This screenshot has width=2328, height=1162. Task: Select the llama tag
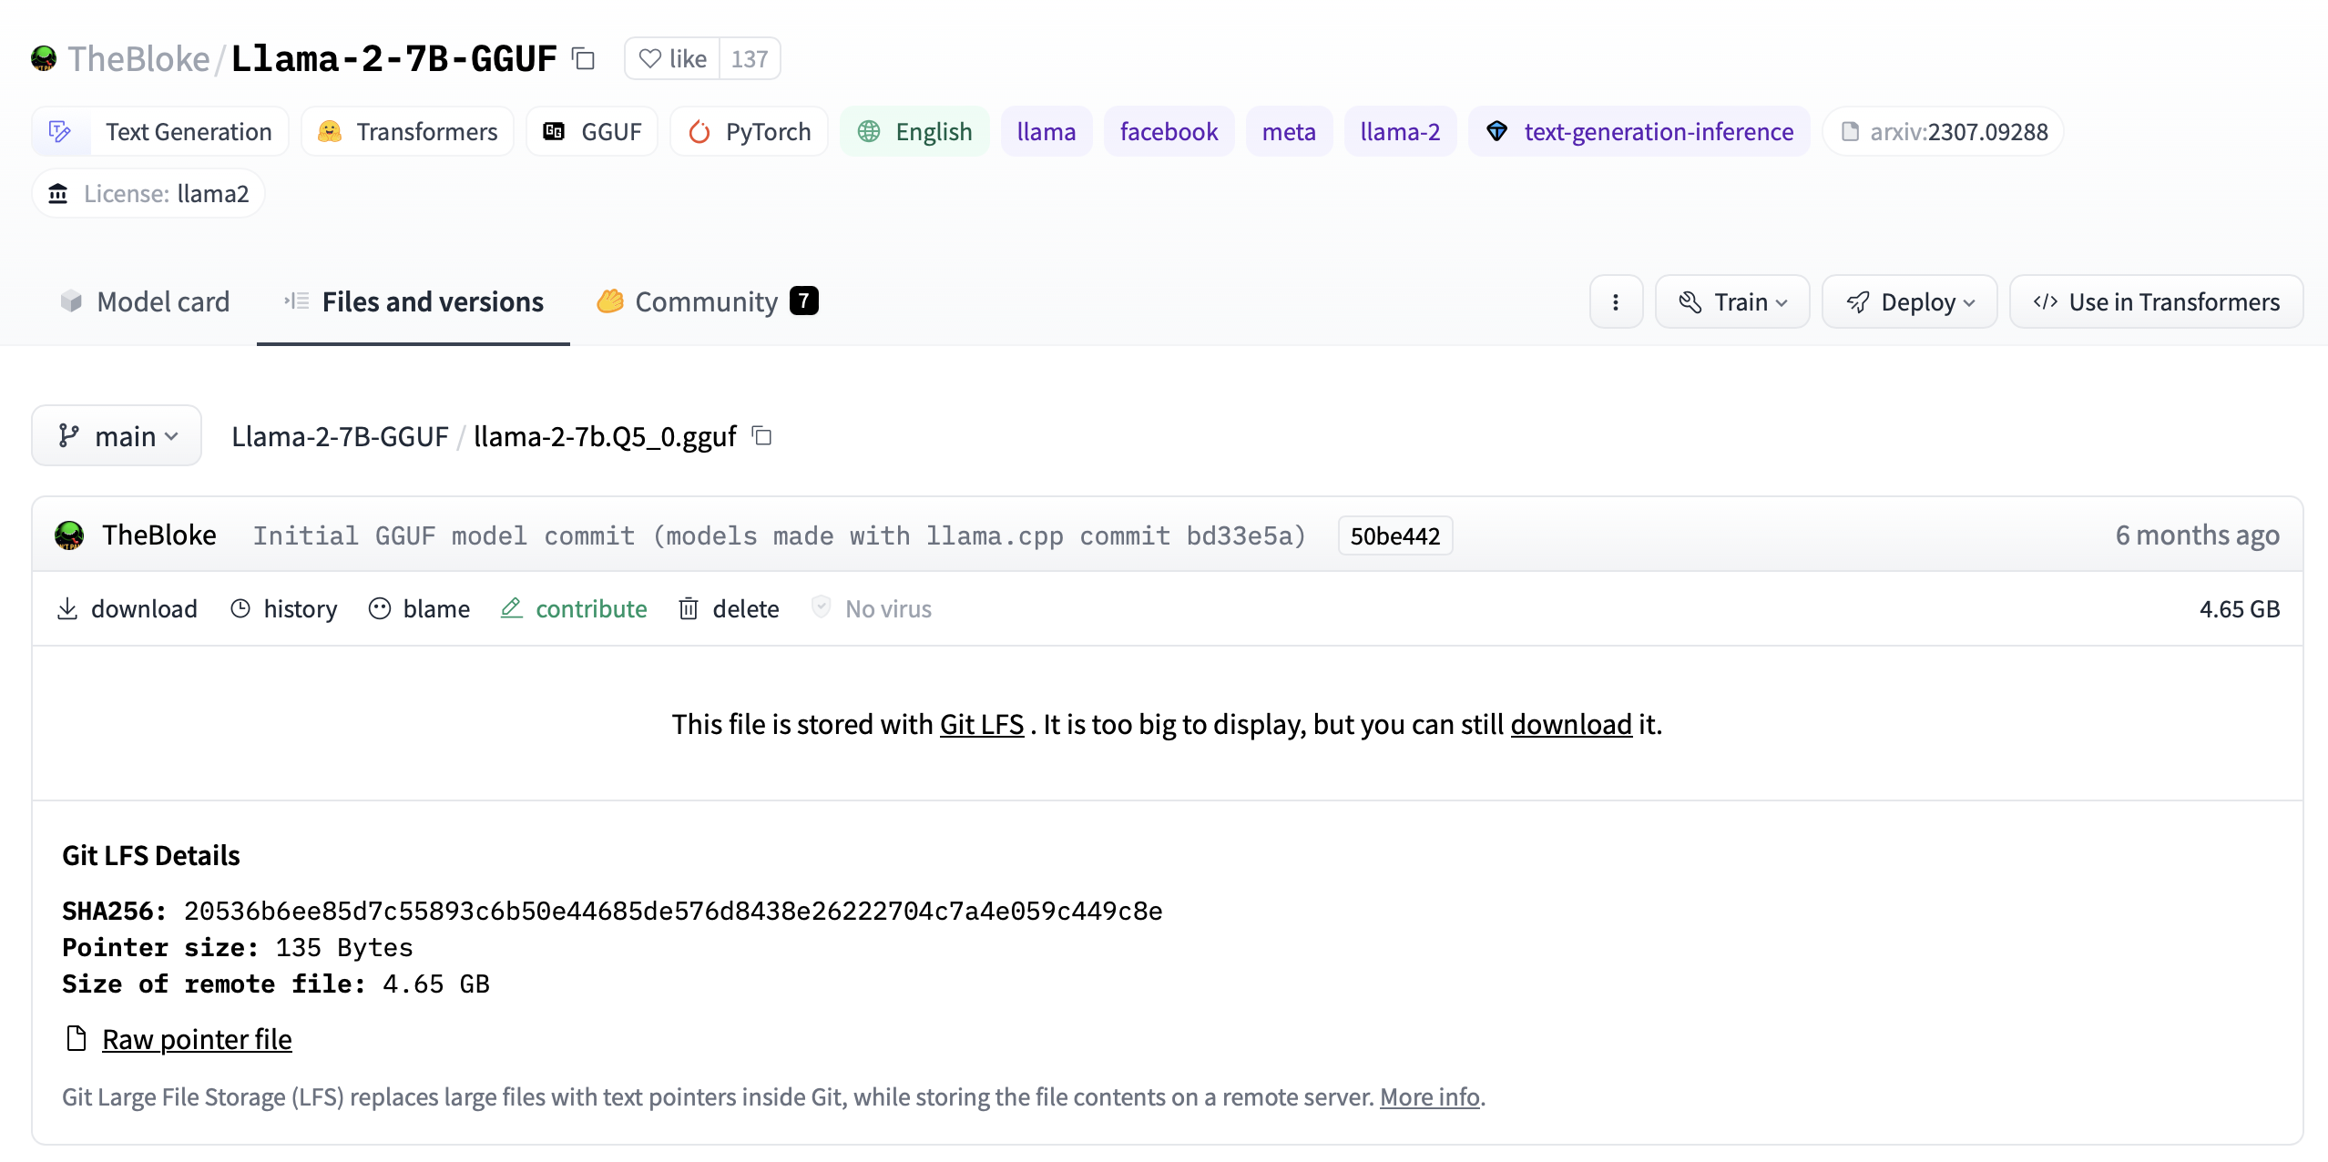[1047, 132]
